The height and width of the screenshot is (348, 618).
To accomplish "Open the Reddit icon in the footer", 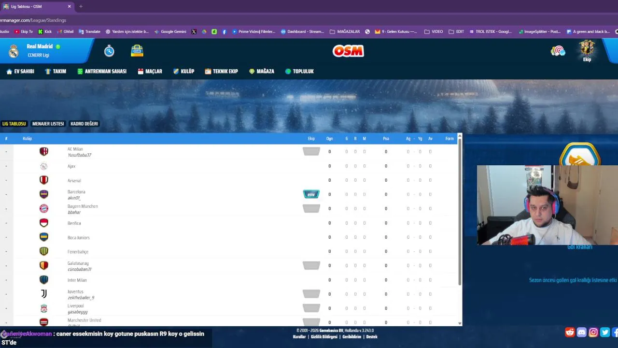I will click(x=570, y=332).
